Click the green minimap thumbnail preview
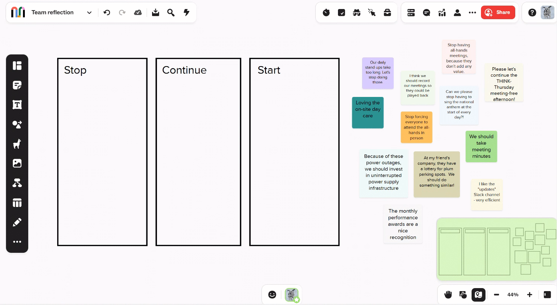Viewport: 557px width, 305px height. [496, 249]
